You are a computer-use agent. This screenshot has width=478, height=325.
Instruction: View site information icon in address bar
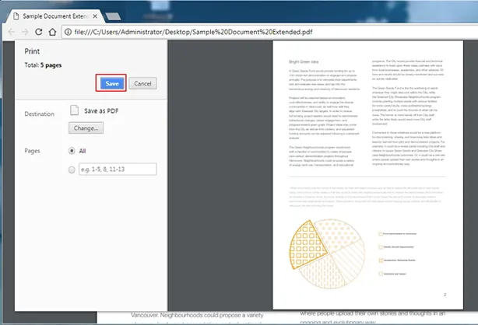click(68, 32)
